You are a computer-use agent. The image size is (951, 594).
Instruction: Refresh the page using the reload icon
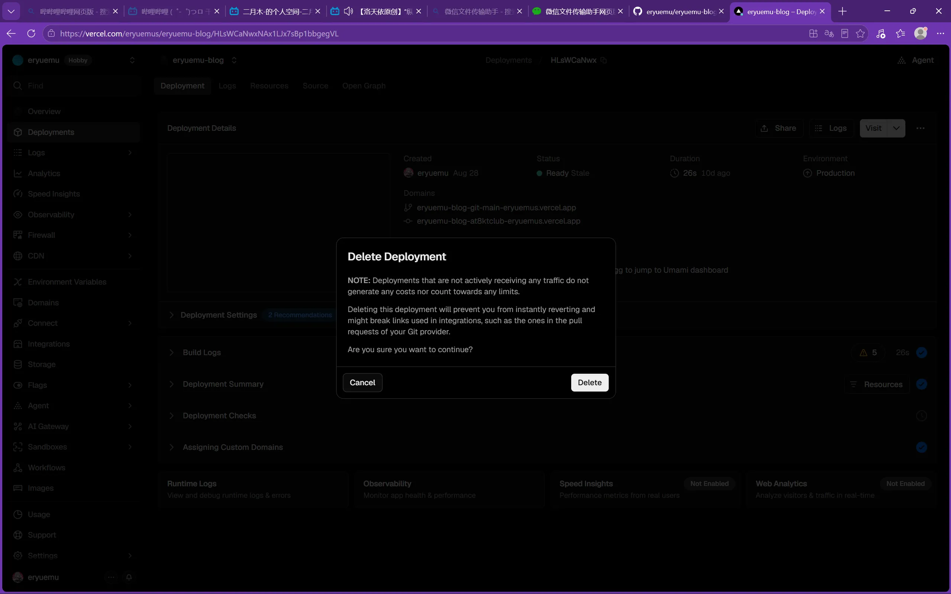click(x=32, y=33)
